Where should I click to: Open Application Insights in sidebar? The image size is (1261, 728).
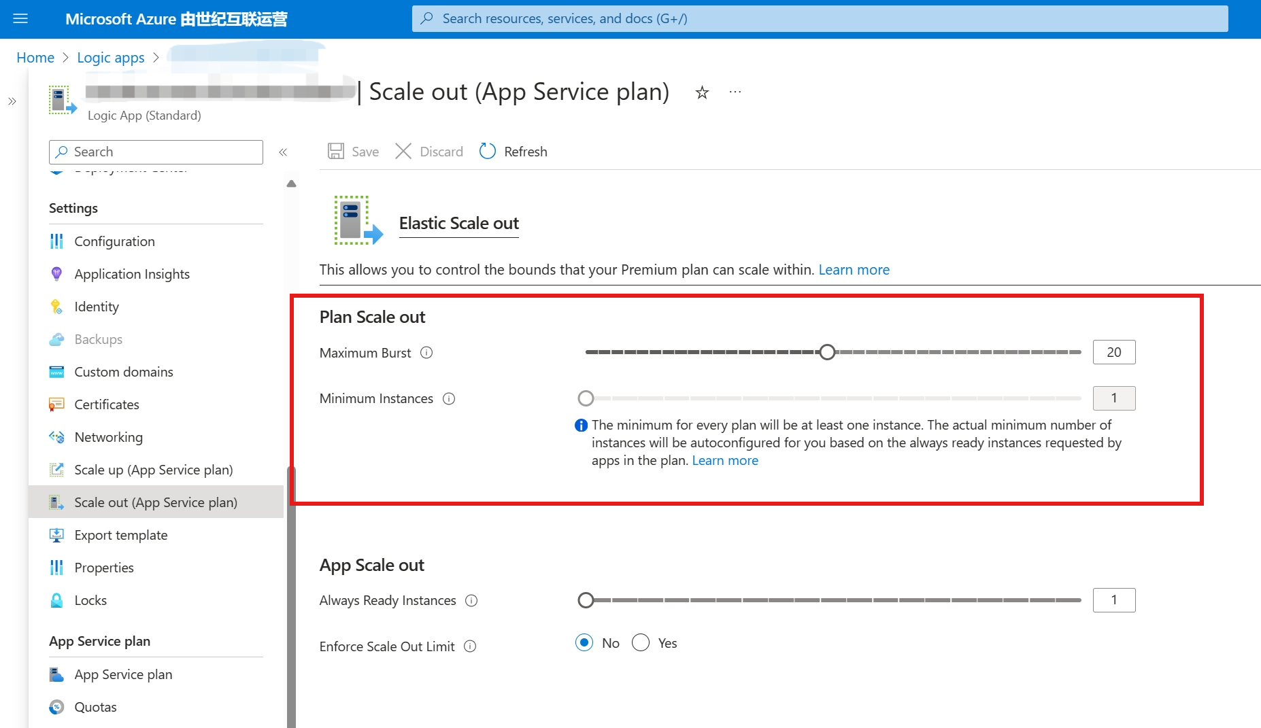point(131,274)
